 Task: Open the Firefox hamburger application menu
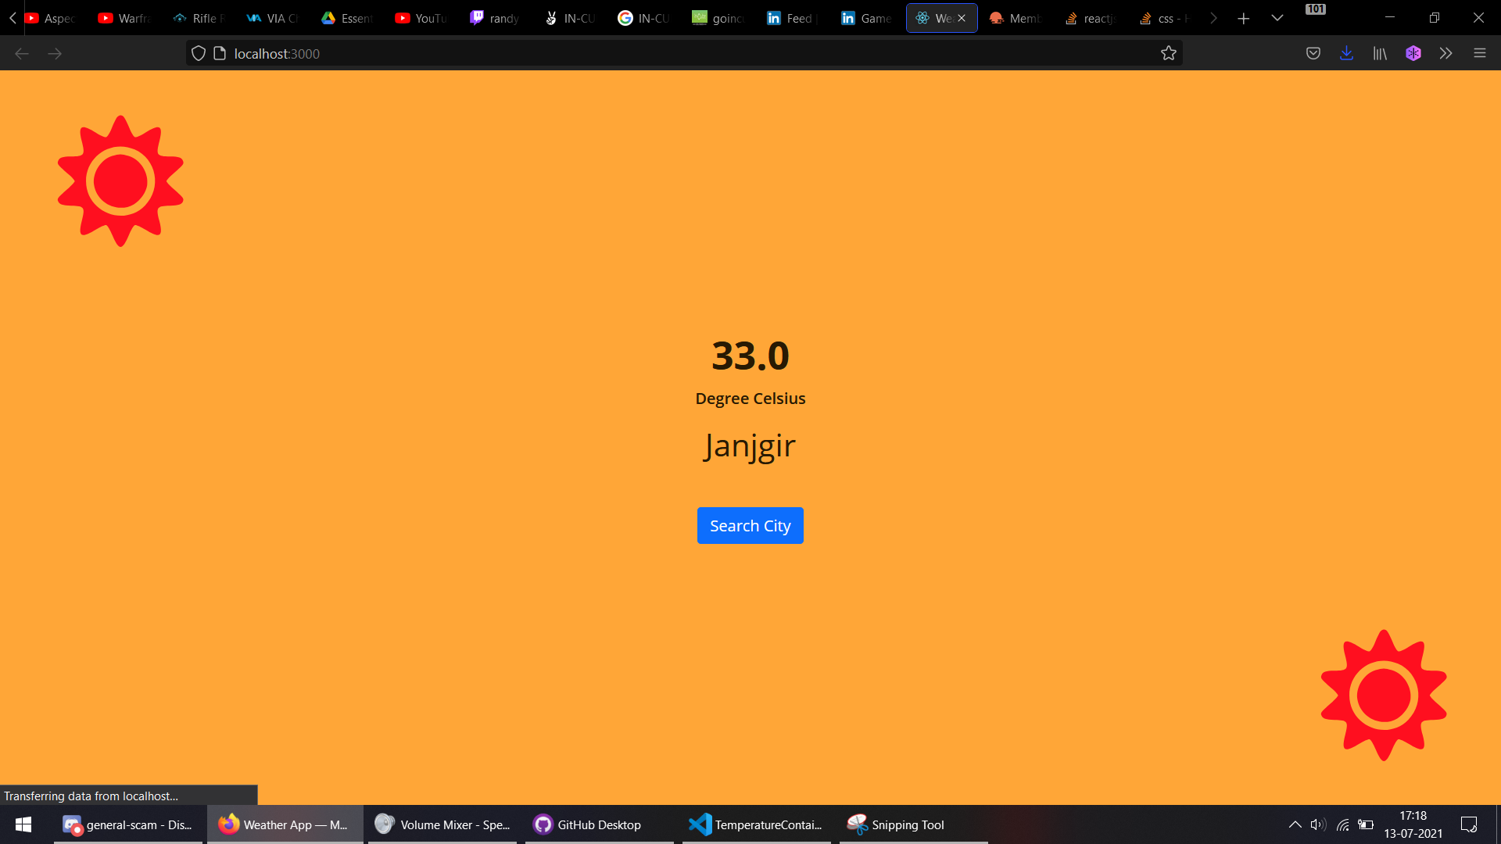pos(1479,53)
